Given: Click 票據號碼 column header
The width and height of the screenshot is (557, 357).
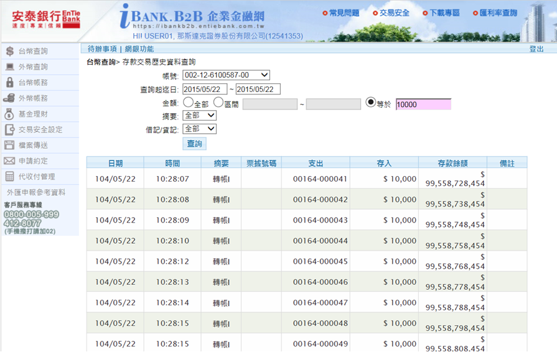Looking at the screenshot, I should coord(261,163).
